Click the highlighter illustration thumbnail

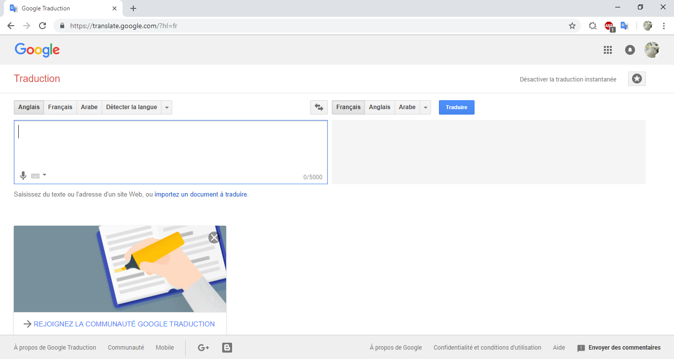120,269
